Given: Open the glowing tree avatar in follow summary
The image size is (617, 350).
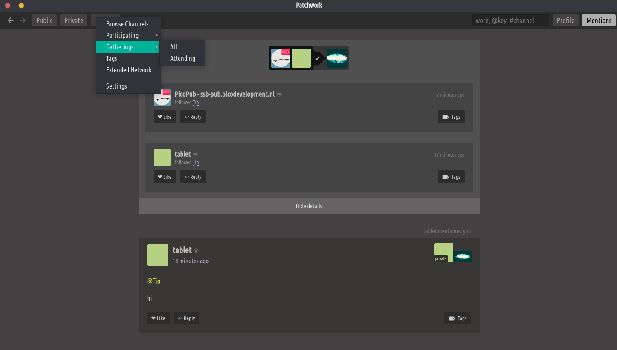Looking at the screenshot, I should (x=337, y=58).
